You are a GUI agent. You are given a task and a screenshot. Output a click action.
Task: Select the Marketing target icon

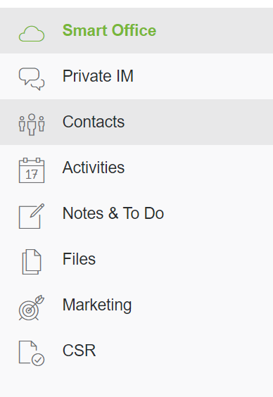pyautogui.click(x=32, y=308)
